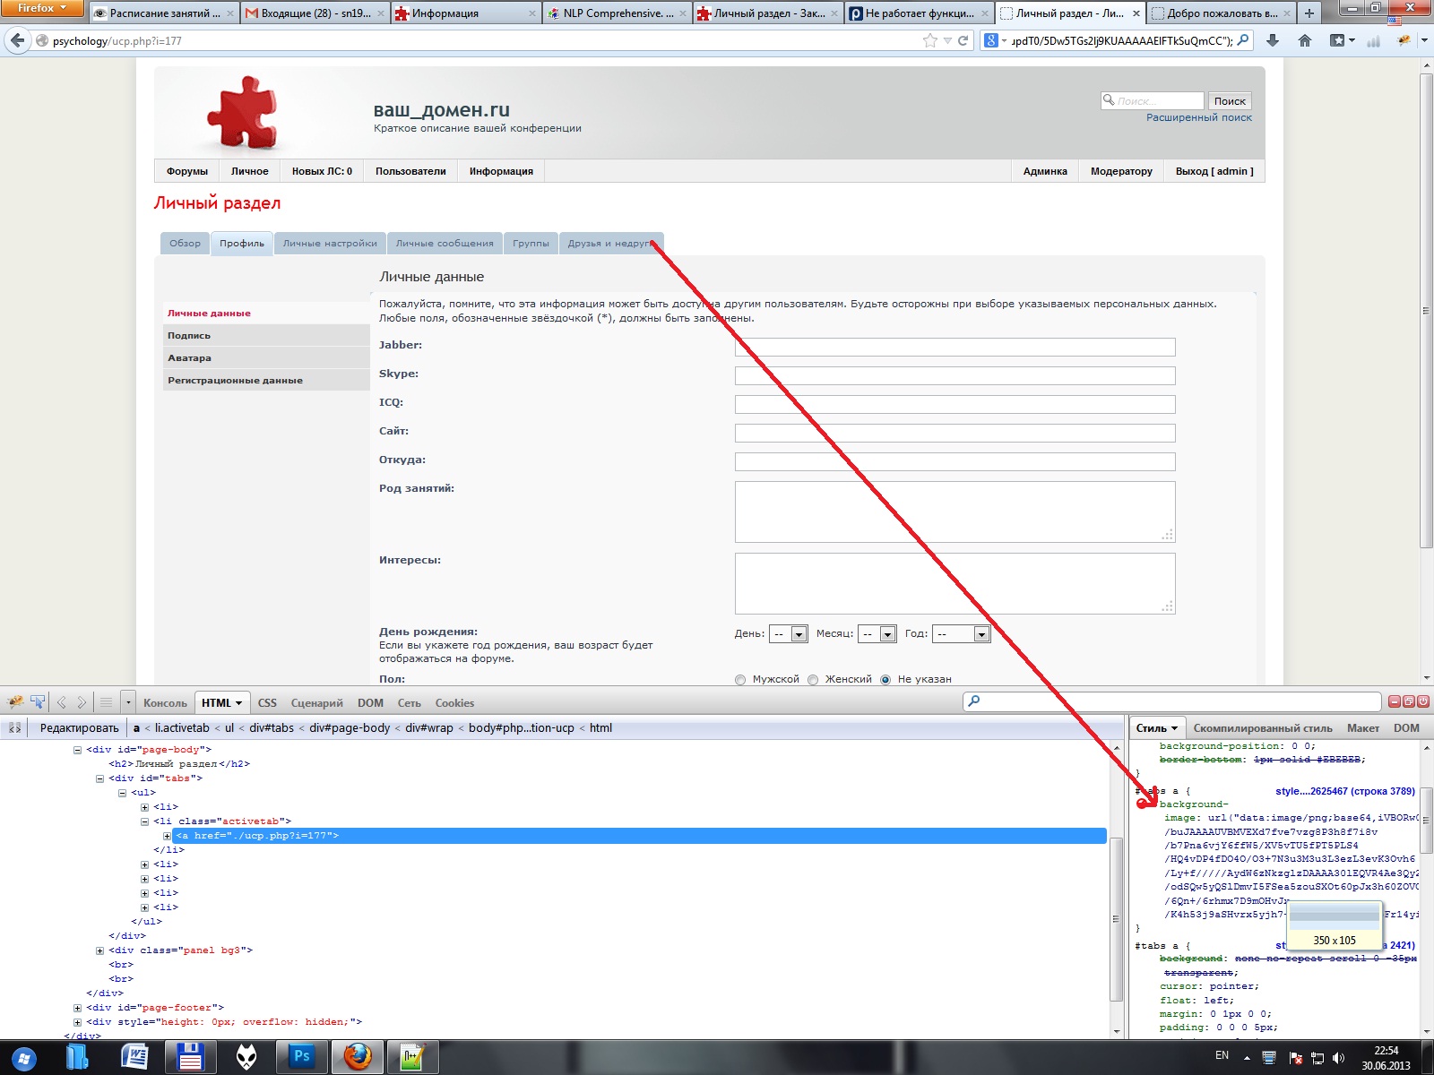Click into the Skype text field
This screenshot has width=1434, height=1075.
[955, 376]
